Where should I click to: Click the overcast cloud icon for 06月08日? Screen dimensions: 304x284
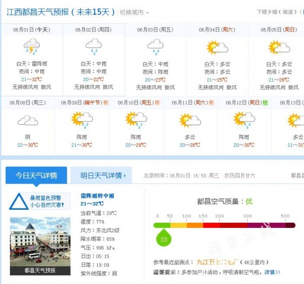(28, 120)
